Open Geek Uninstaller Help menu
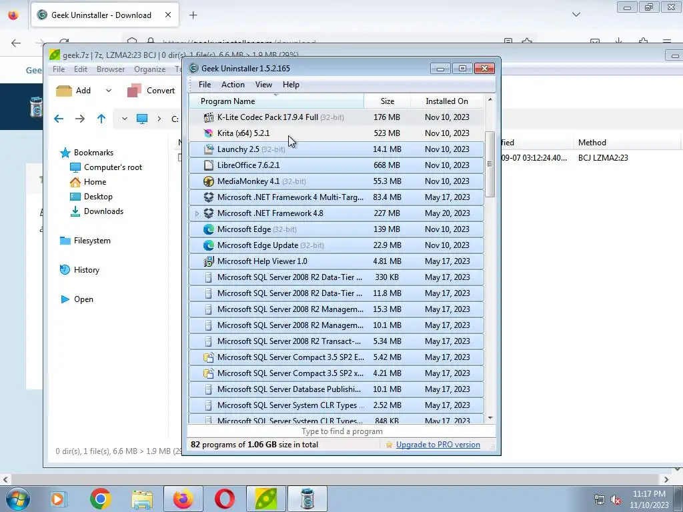 [x=291, y=85]
